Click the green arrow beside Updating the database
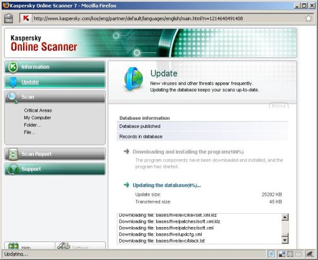The width and height of the screenshot is (318, 260). (127, 185)
